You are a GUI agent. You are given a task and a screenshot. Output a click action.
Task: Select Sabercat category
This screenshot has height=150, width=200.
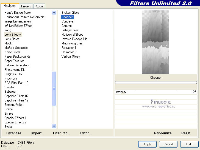pyautogui.click(x=10, y=92)
